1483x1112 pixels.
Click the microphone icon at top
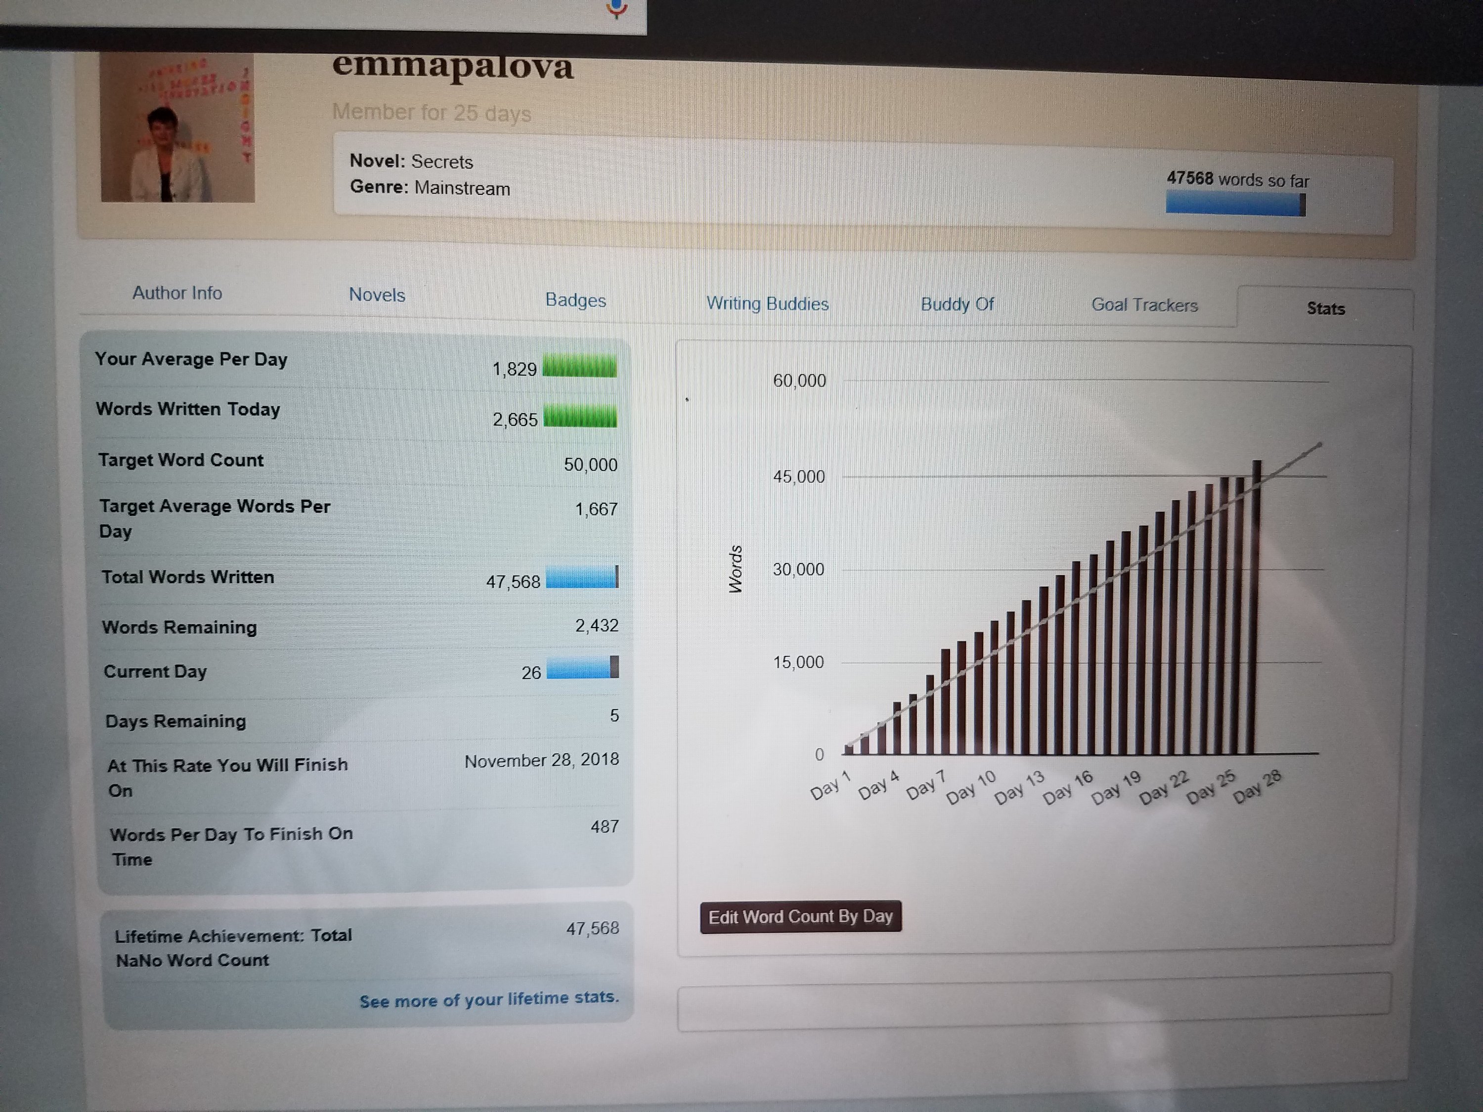coord(616,9)
